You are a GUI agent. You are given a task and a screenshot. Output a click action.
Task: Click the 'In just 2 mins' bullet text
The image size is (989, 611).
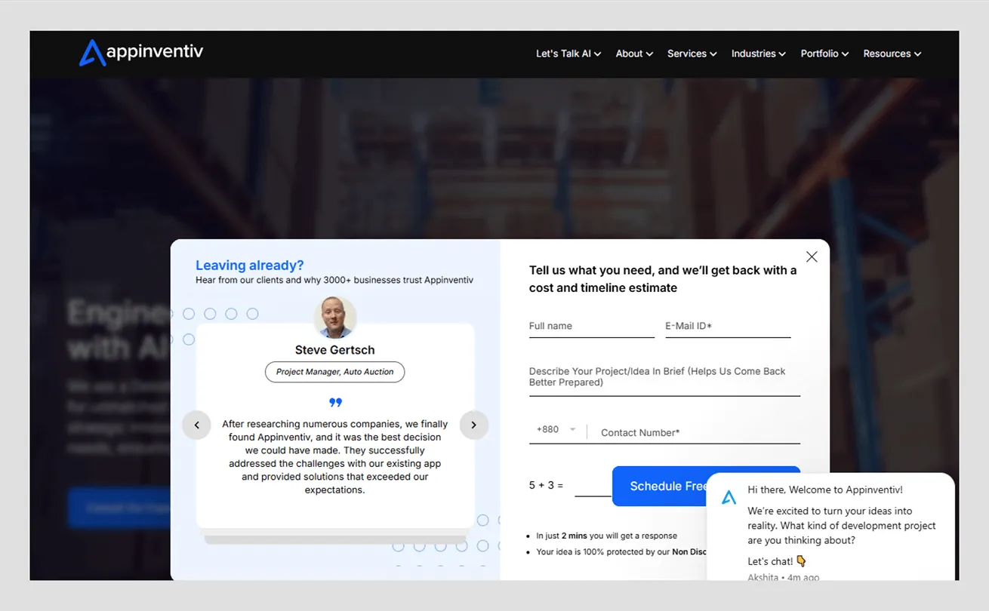coord(607,536)
